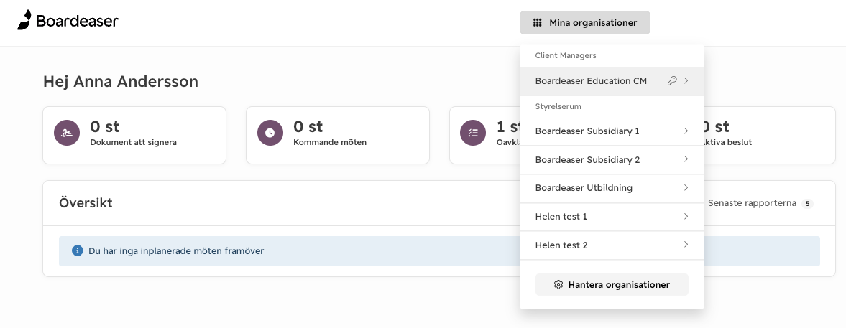Expand chevron for Boardeaser Subsidiary 1
The height and width of the screenshot is (328, 846).
686,131
